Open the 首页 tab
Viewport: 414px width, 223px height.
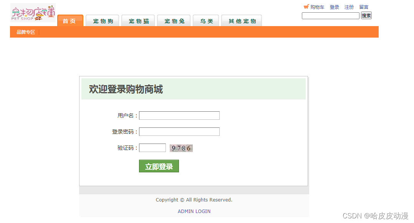pos(70,21)
